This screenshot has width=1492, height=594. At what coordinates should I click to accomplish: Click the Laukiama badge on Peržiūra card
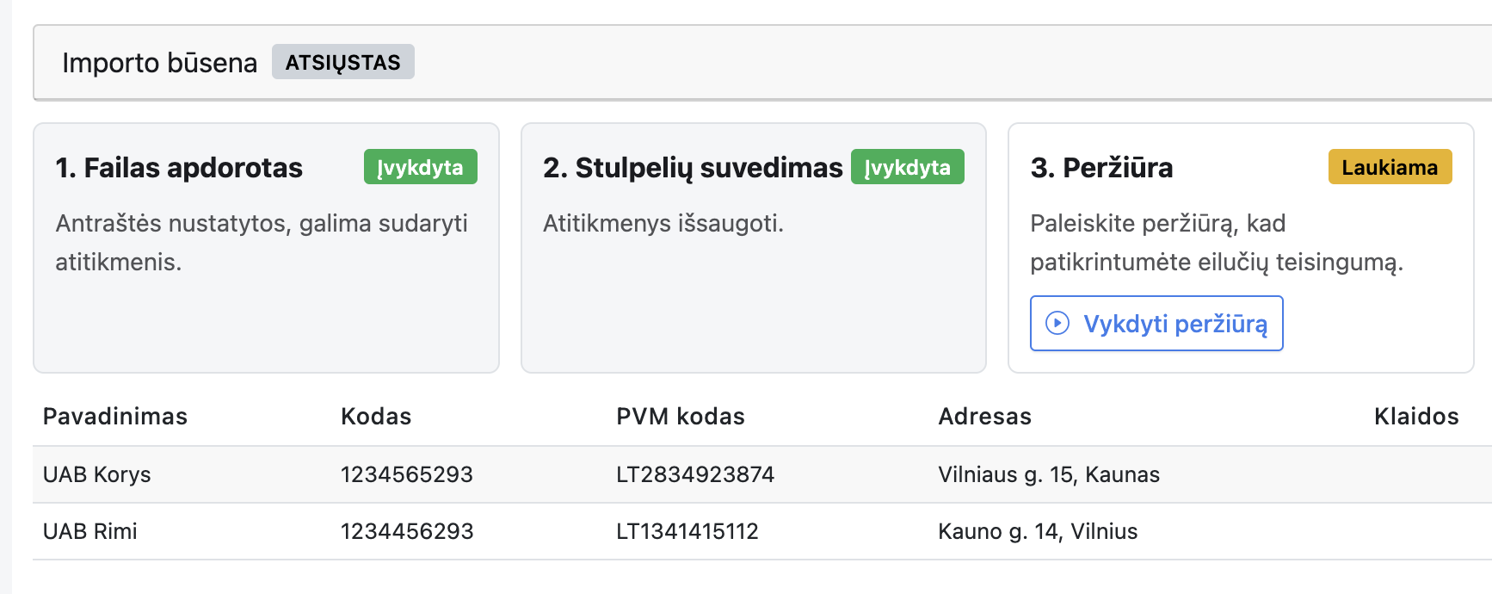(x=1389, y=167)
